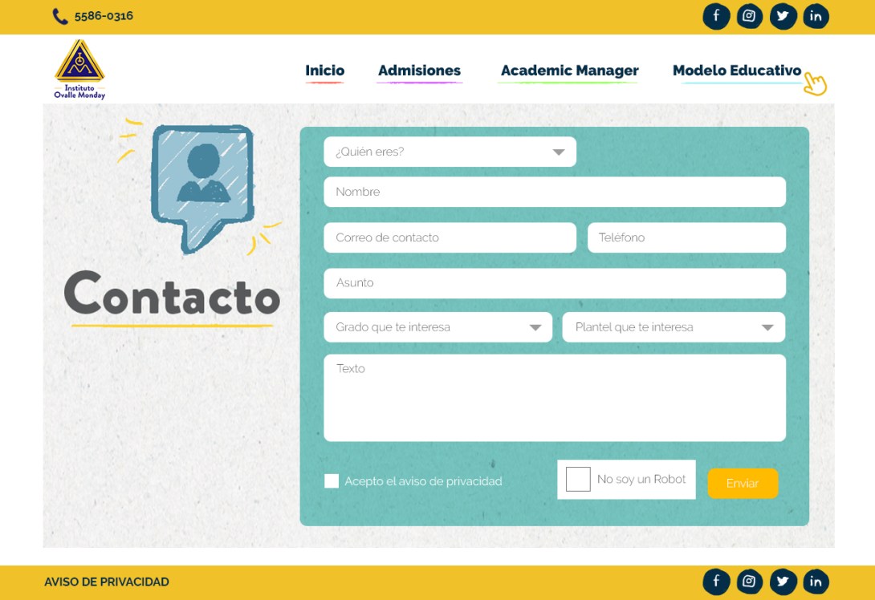Go to the Inicio menu item
The image size is (875, 600).
pyautogui.click(x=324, y=71)
